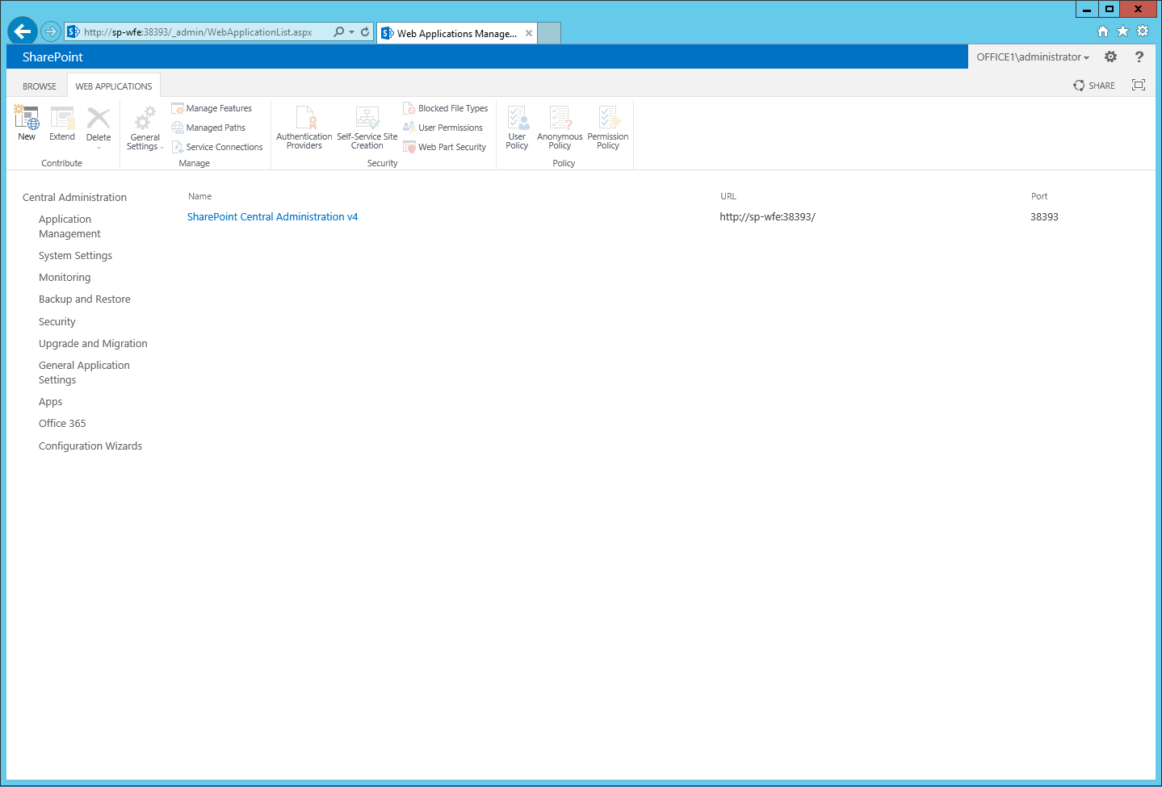Close the Web Applications Management tab
The width and height of the screenshot is (1162, 787).
pos(529,34)
